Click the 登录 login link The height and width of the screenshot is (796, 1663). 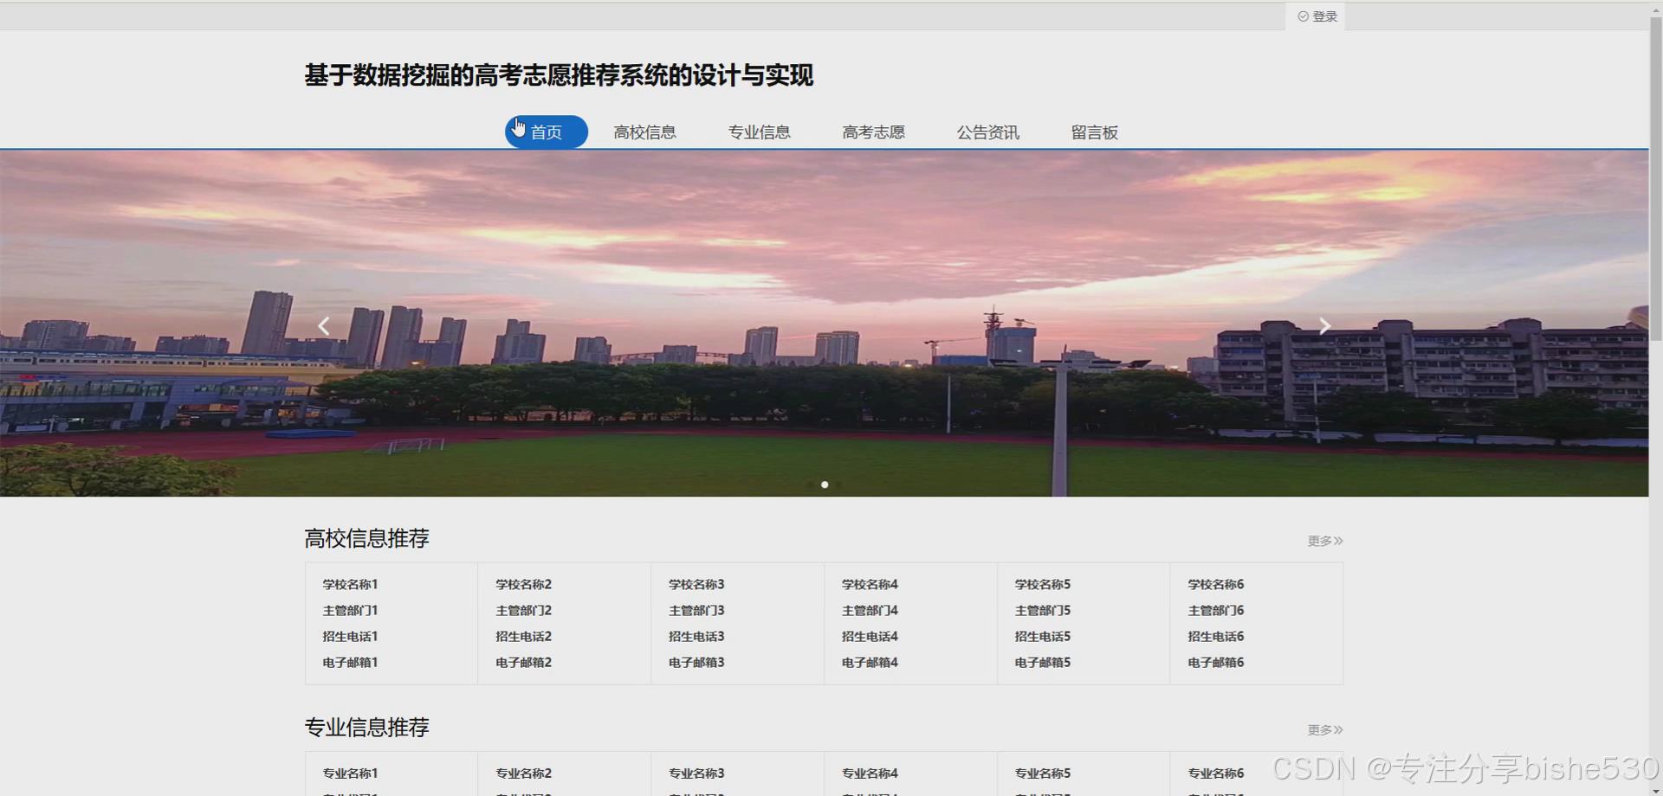pos(1317,16)
